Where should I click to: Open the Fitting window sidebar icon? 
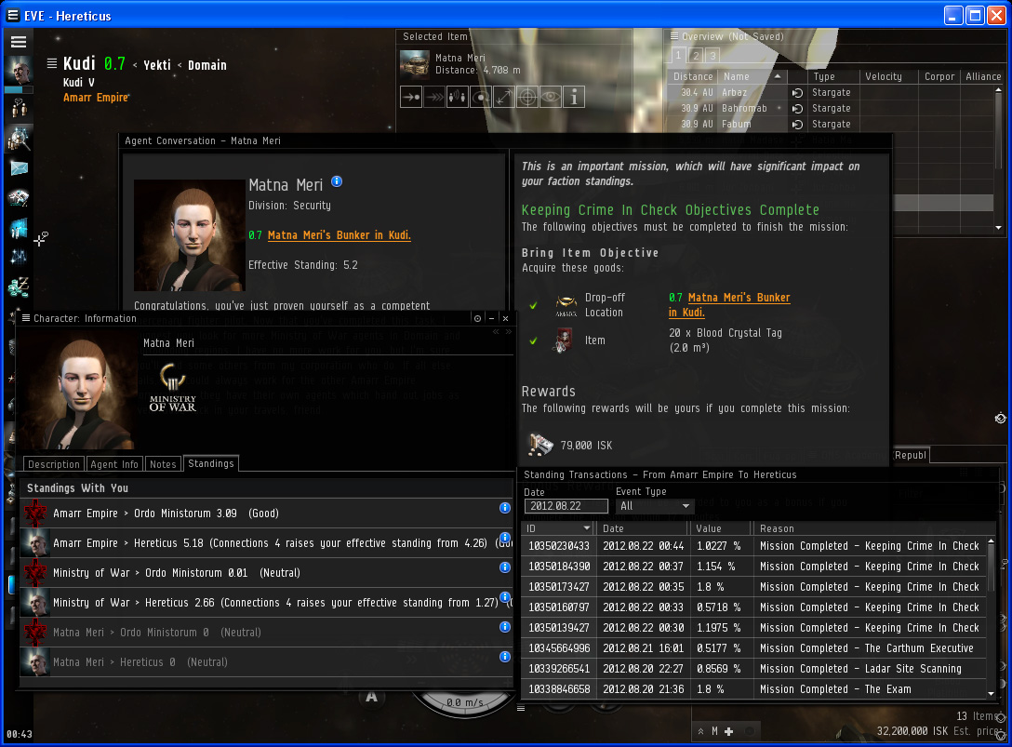[19, 197]
